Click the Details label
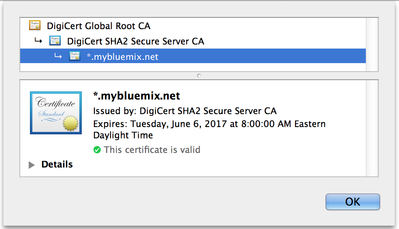This screenshot has height=229, width=399. point(57,164)
